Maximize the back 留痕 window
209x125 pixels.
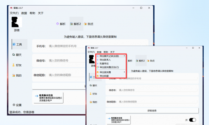pyautogui.click(x=141, y=8)
